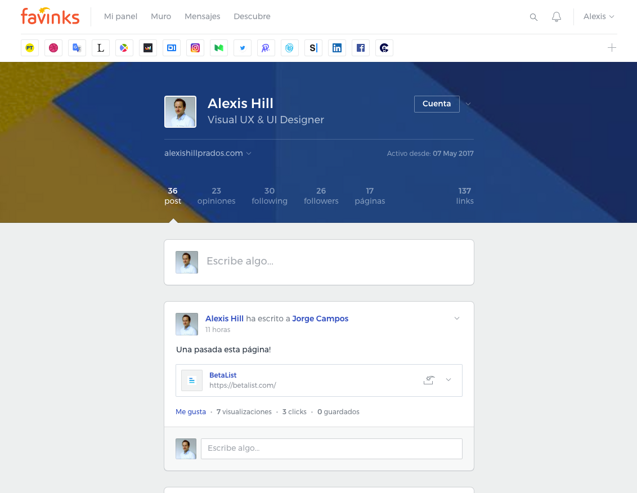This screenshot has width=637, height=493.
Task: Open the LinkedIn shortcut icon
Action: tap(337, 48)
